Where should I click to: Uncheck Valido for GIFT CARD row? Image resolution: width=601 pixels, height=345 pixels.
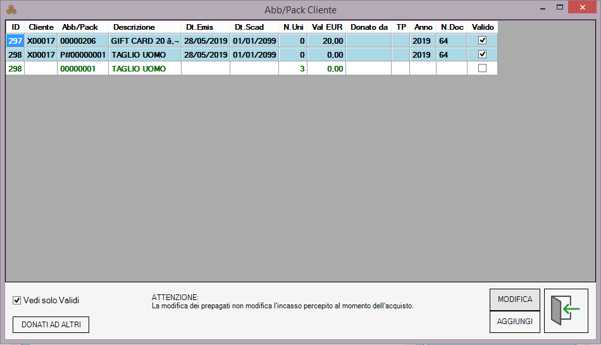click(x=482, y=41)
